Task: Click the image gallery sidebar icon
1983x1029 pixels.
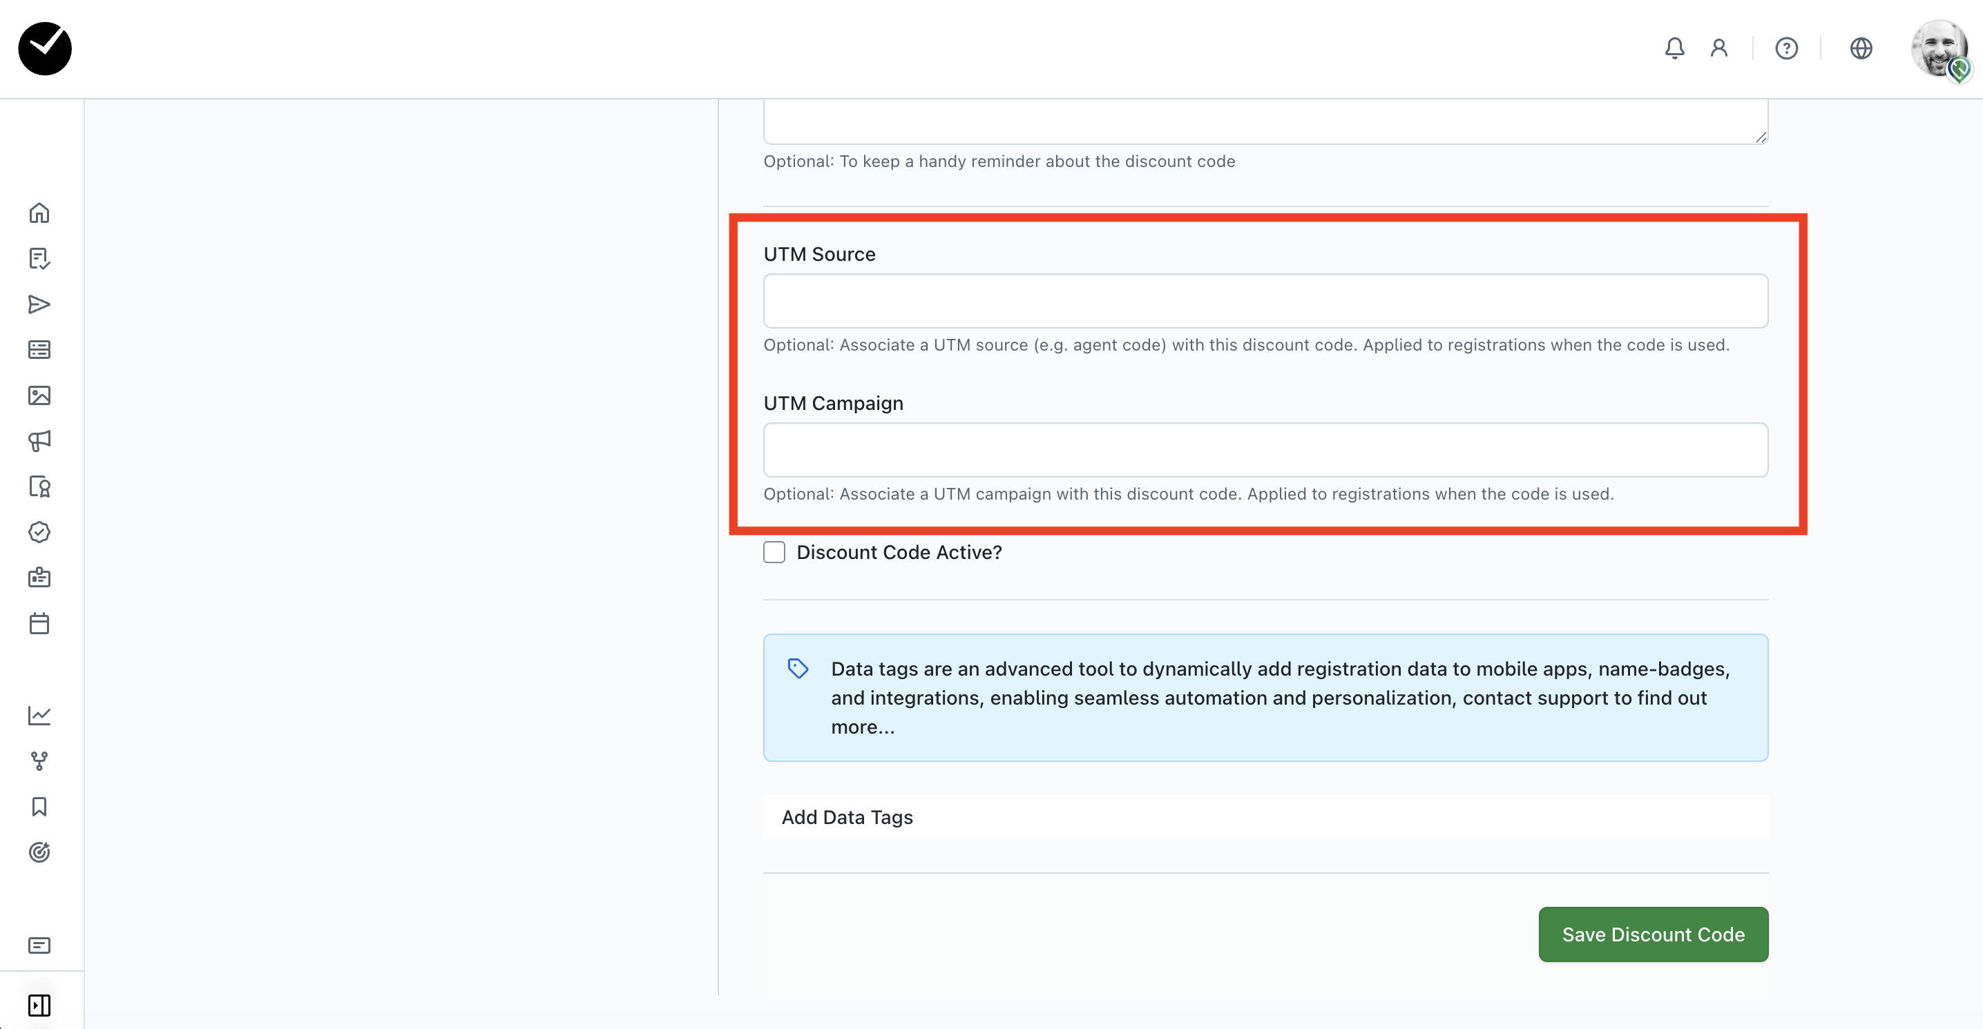Action: point(39,395)
